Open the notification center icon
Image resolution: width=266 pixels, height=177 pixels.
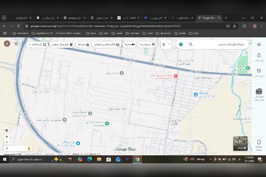coord(260,159)
